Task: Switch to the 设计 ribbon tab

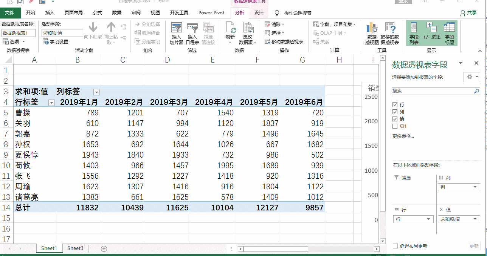Action: tap(259, 12)
